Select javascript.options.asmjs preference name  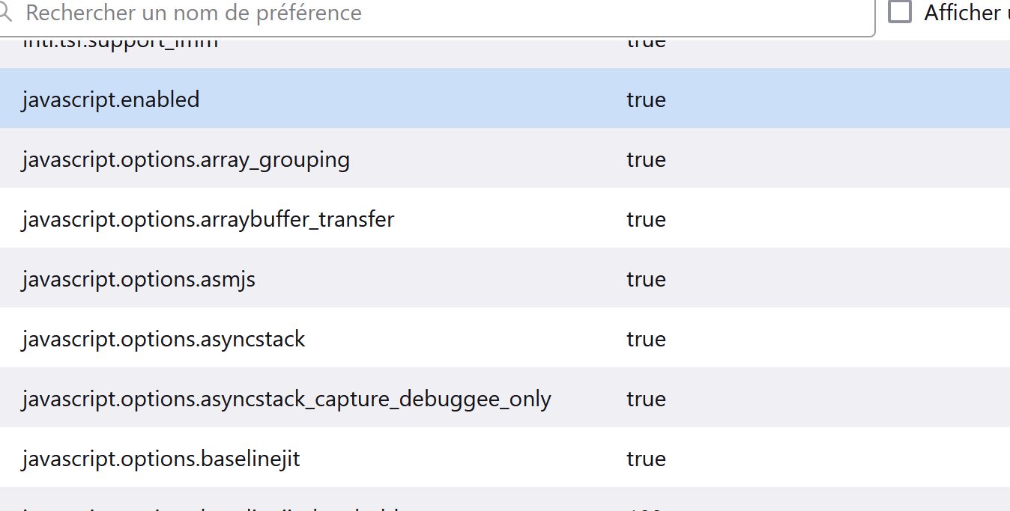[139, 280]
